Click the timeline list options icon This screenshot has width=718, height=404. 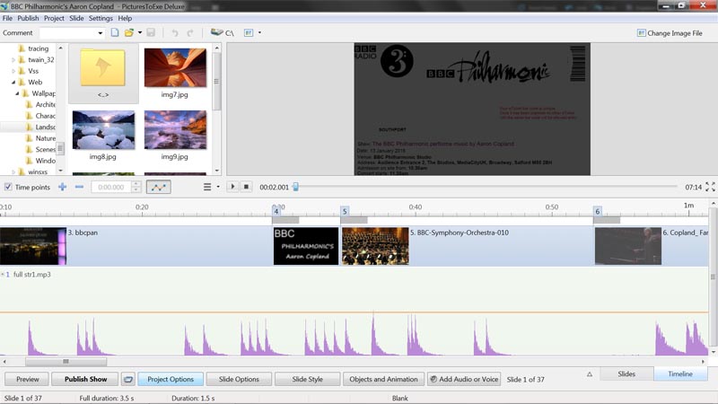tap(207, 187)
